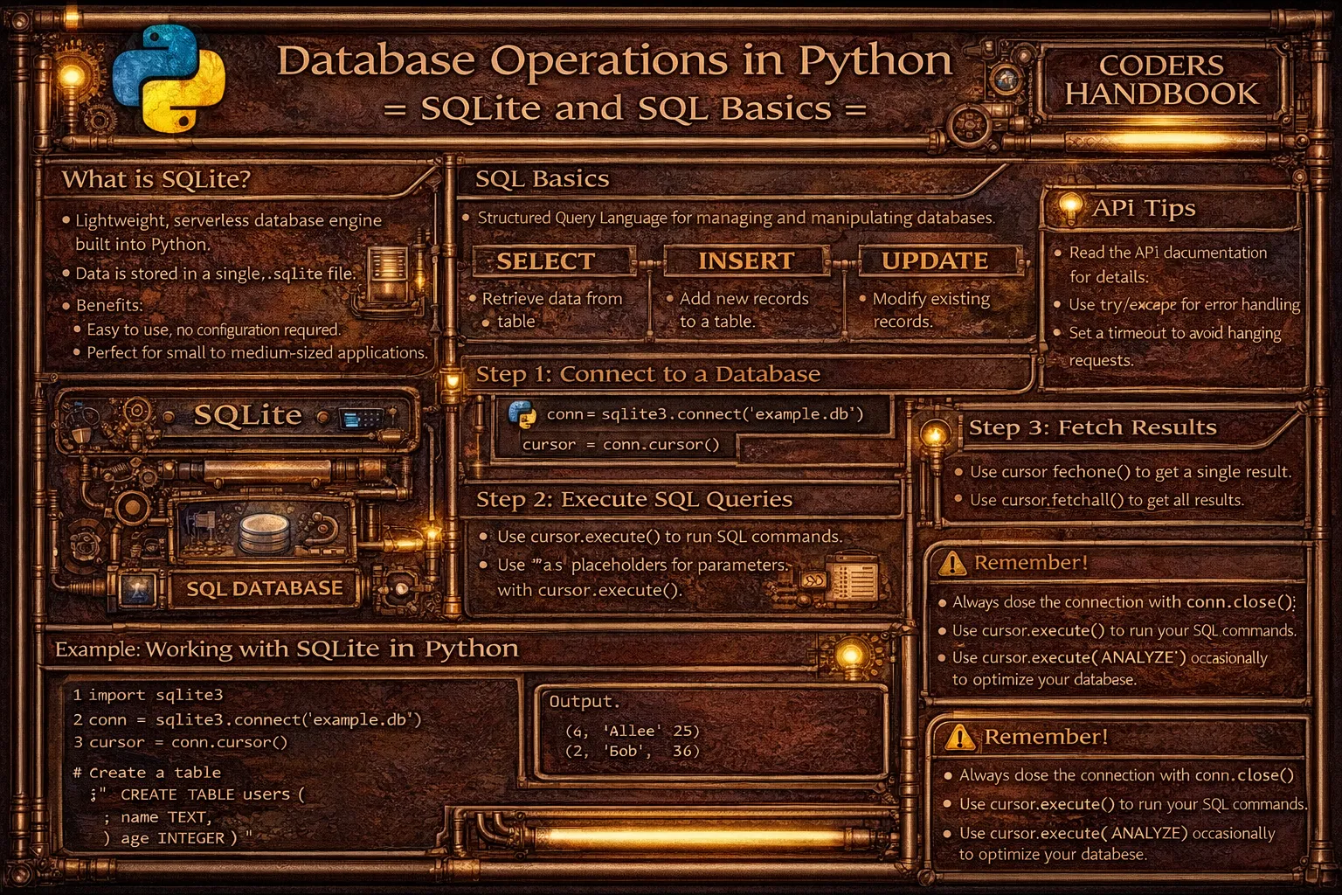Click the warning triangle on first Remember panel
Viewport: 1342px width, 895px height.
[x=954, y=563]
